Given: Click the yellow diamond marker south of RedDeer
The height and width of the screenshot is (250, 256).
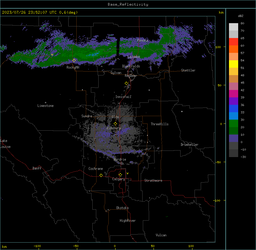Looking at the screenshot, I should pos(127,83).
